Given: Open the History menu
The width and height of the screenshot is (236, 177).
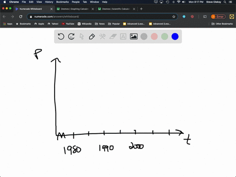Looking at the screenshot, I should 49,2.
